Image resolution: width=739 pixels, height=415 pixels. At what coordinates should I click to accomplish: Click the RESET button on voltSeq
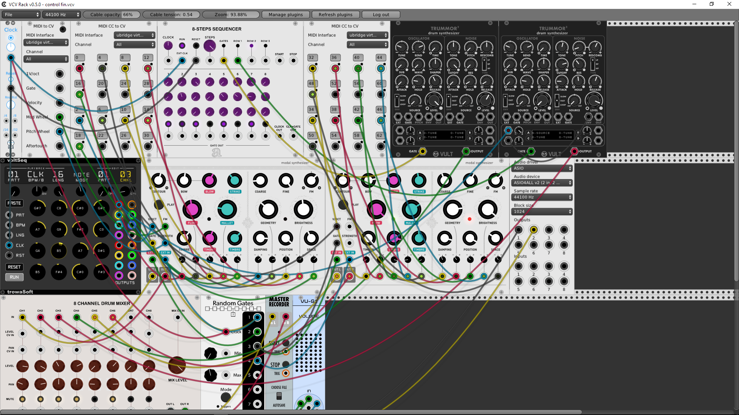point(14,267)
